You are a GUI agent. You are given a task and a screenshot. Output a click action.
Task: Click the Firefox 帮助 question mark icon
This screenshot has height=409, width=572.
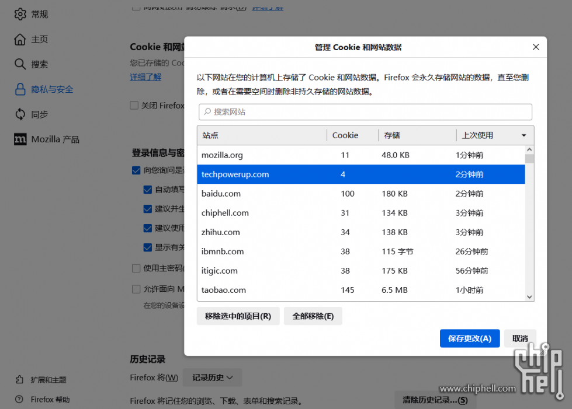(19, 399)
